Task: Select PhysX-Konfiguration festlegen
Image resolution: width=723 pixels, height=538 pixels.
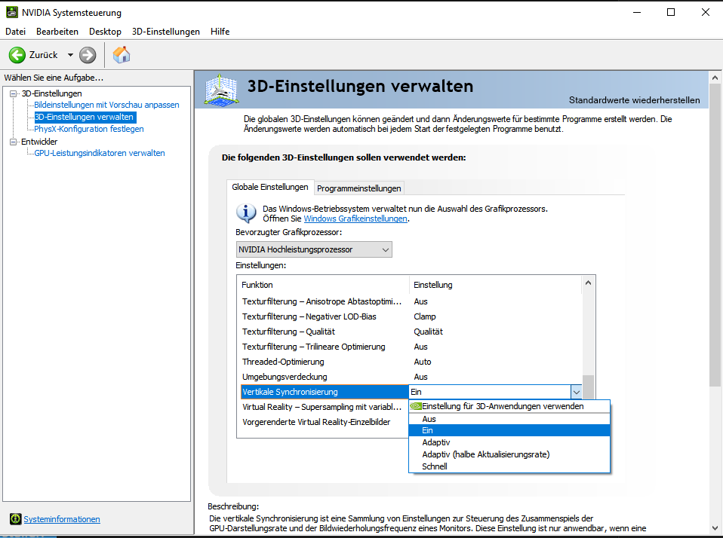Action: pyautogui.click(x=89, y=129)
